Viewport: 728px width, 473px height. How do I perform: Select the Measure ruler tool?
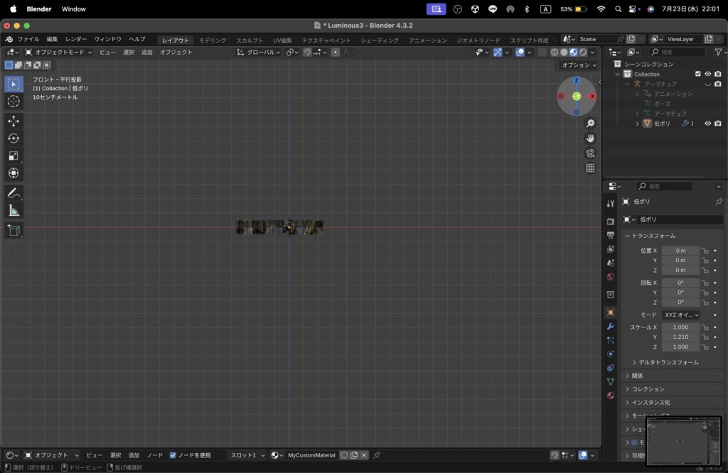pyautogui.click(x=14, y=211)
